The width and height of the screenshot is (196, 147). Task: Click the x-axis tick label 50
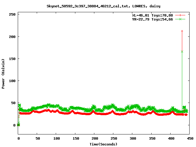[x=38, y=138]
